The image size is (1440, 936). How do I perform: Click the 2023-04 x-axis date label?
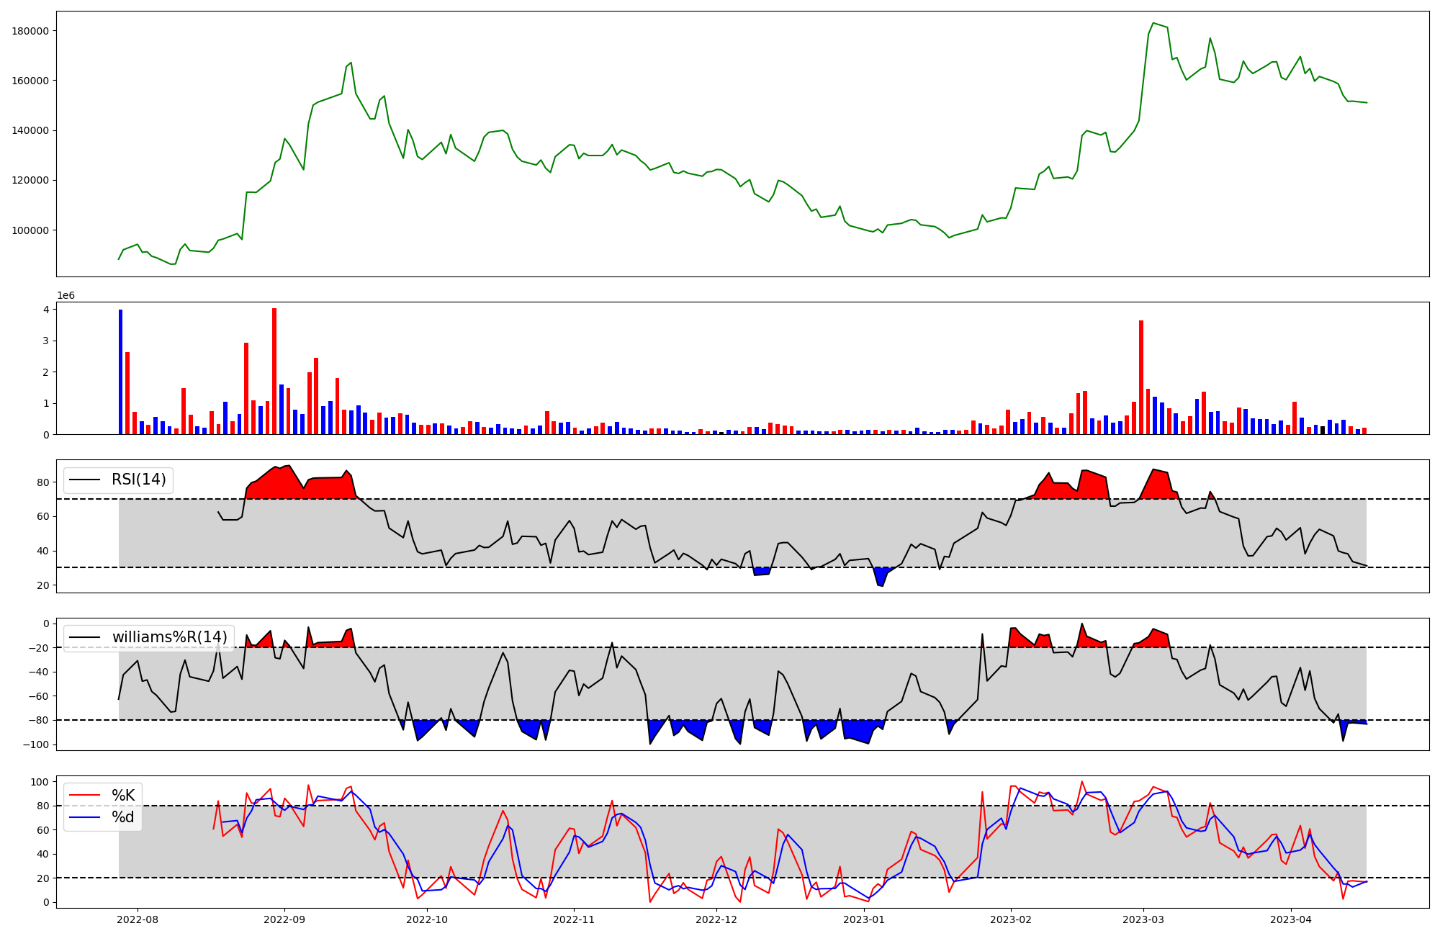[x=1291, y=919]
